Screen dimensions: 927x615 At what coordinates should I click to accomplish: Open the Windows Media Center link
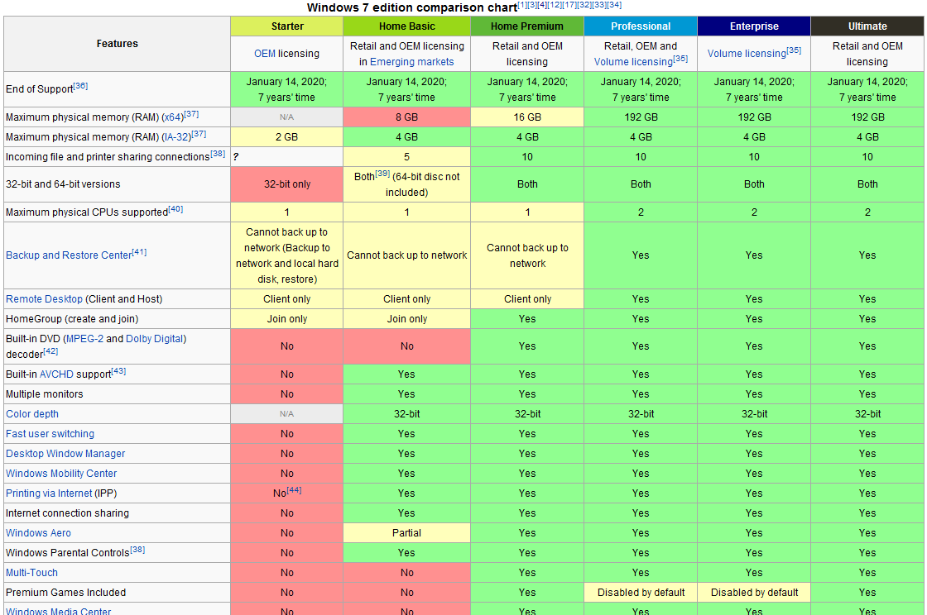[x=58, y=611]
